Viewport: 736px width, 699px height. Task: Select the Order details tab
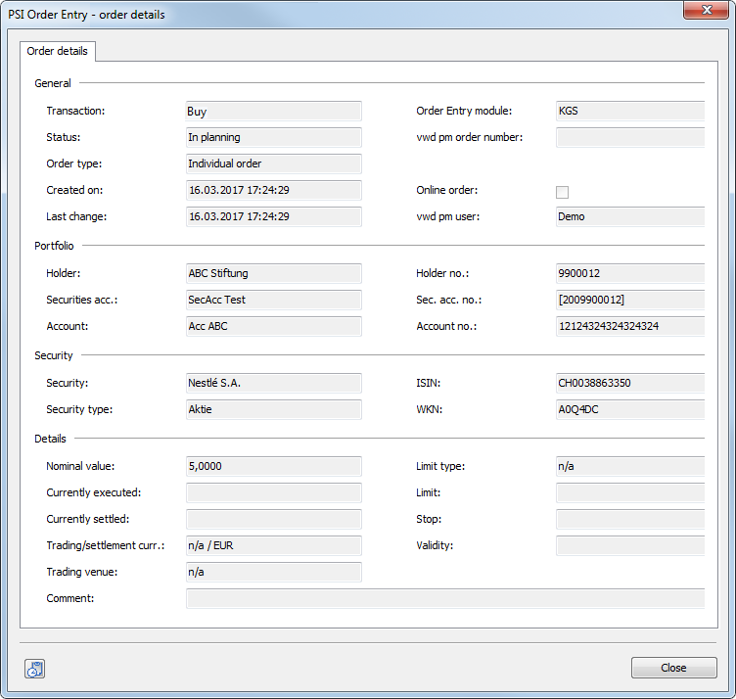pyautogui.click(x=57, y=51)
